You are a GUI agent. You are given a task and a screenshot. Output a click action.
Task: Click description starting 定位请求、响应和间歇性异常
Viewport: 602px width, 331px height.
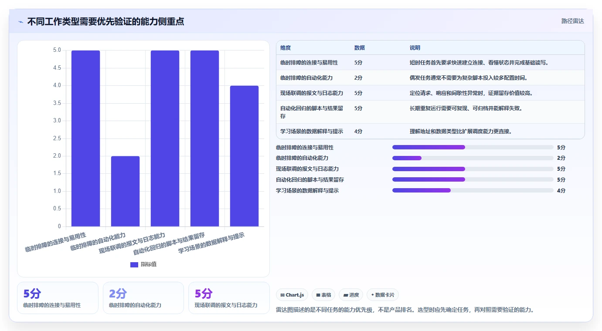(x=471, y=93)
